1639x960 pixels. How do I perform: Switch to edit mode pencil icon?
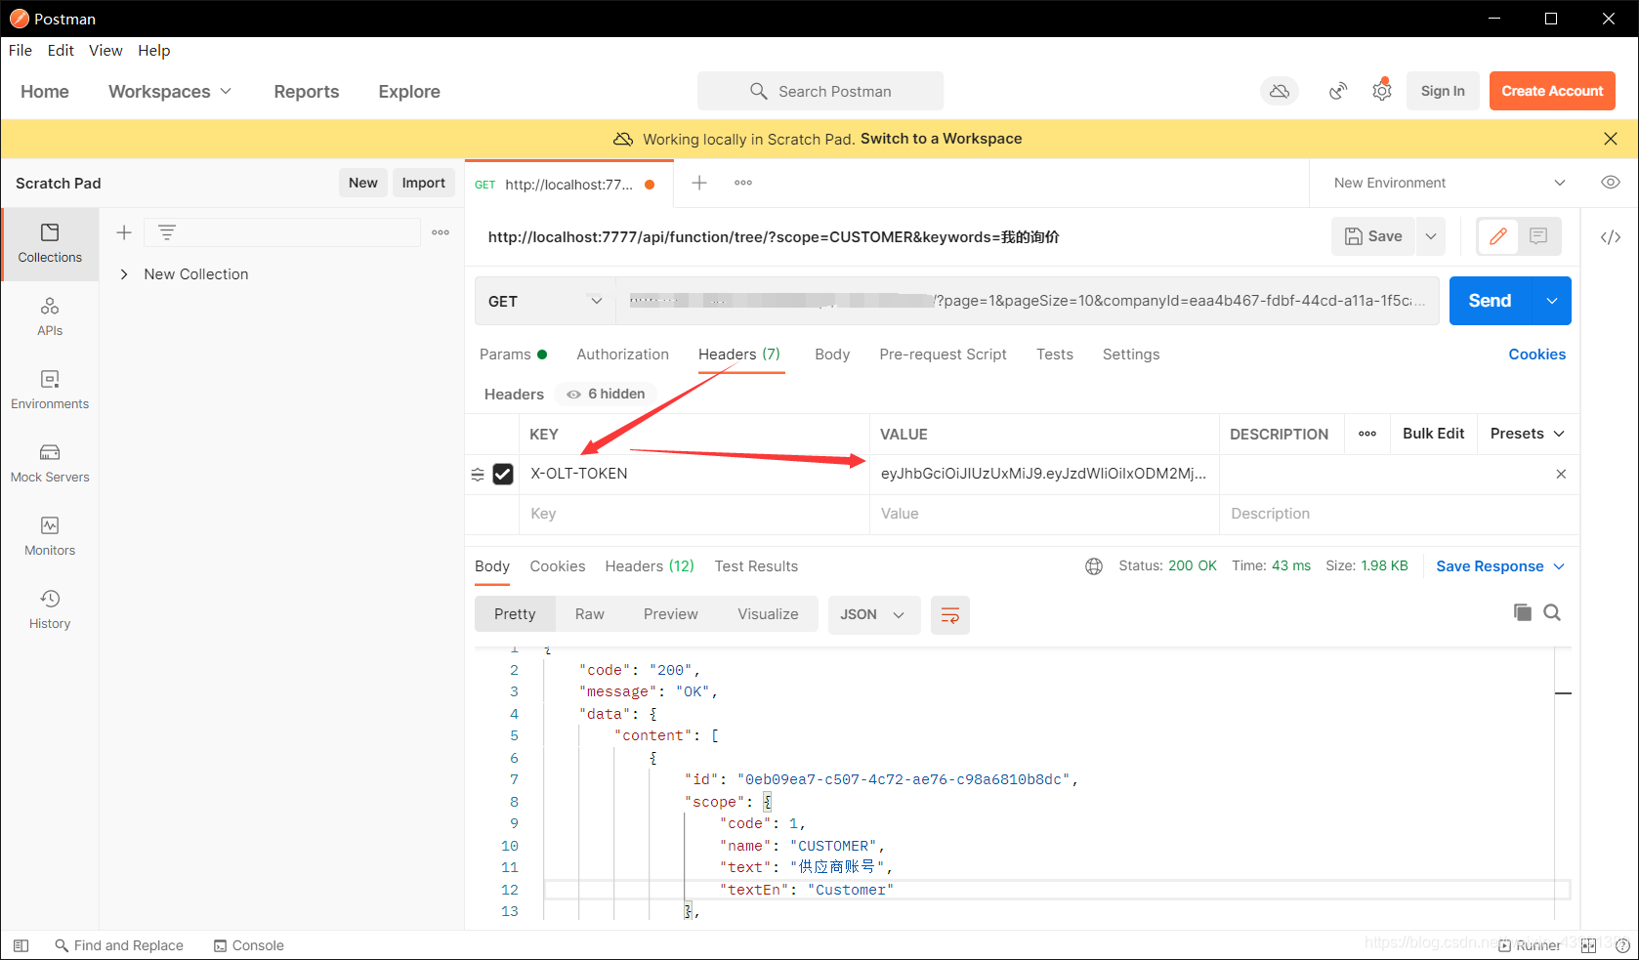pyautogui.click(x=1498, y=236)
